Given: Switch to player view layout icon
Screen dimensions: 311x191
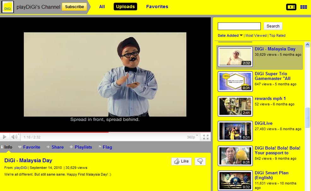Looking at the screenshot, I should tap(291, 7).
